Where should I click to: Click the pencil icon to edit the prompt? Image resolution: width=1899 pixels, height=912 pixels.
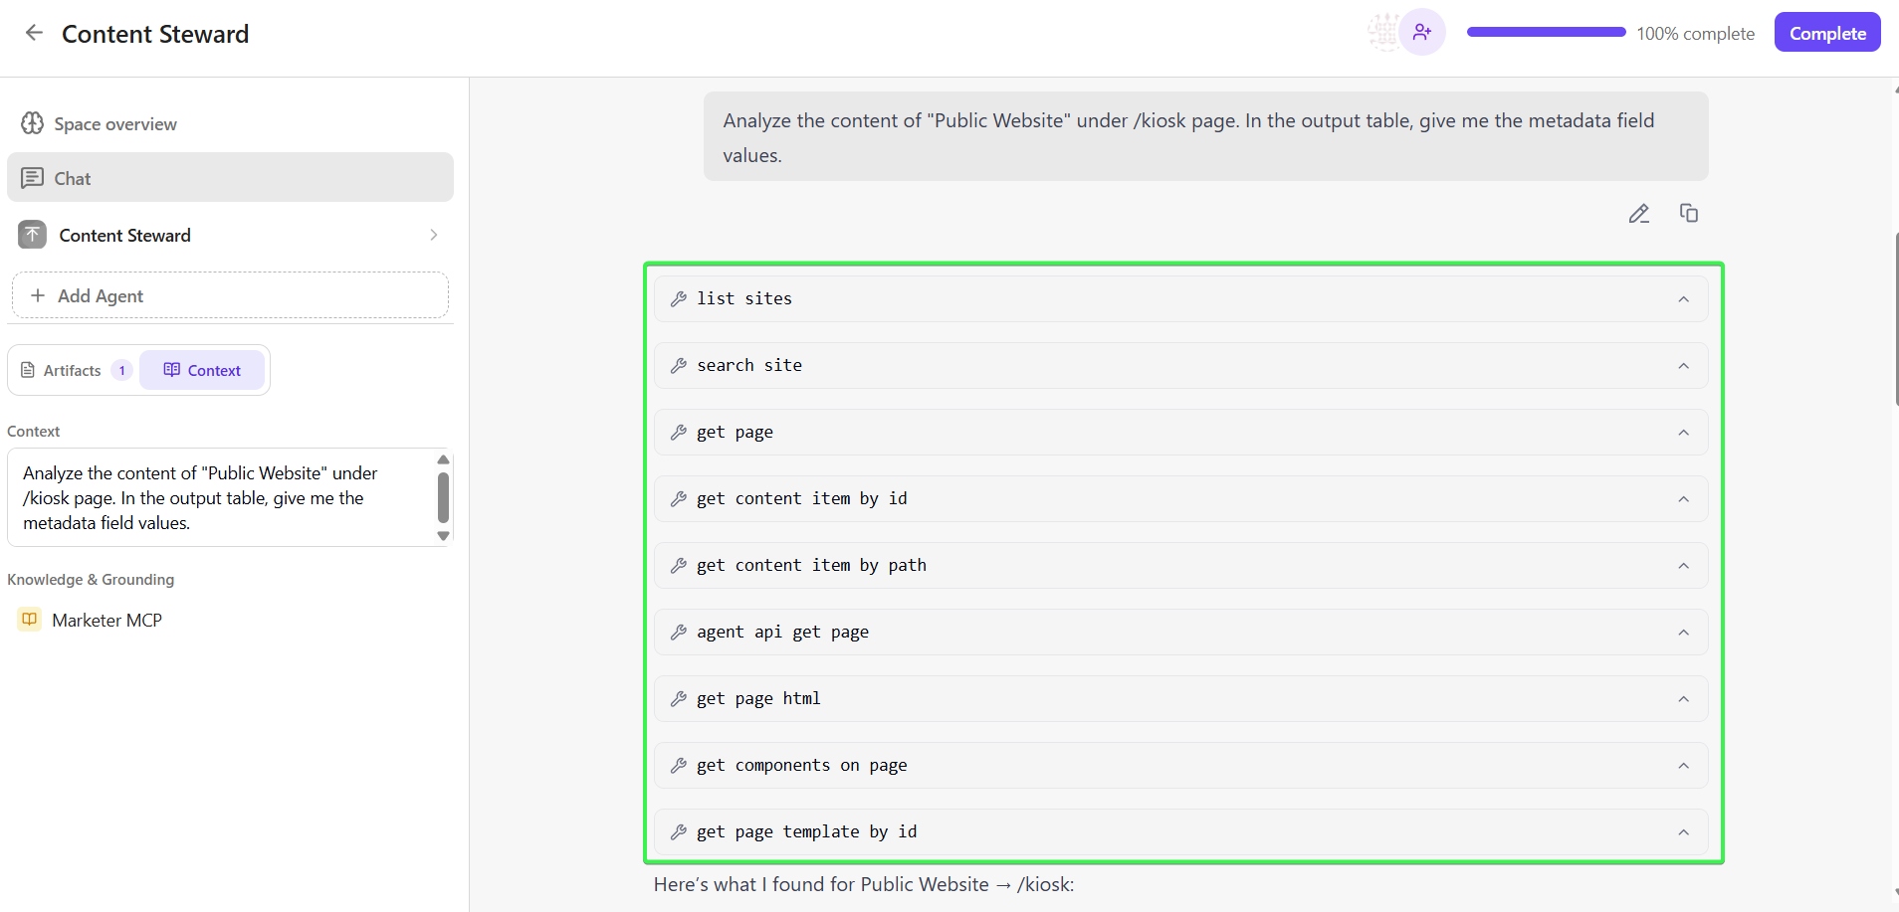coord(1638,213)
